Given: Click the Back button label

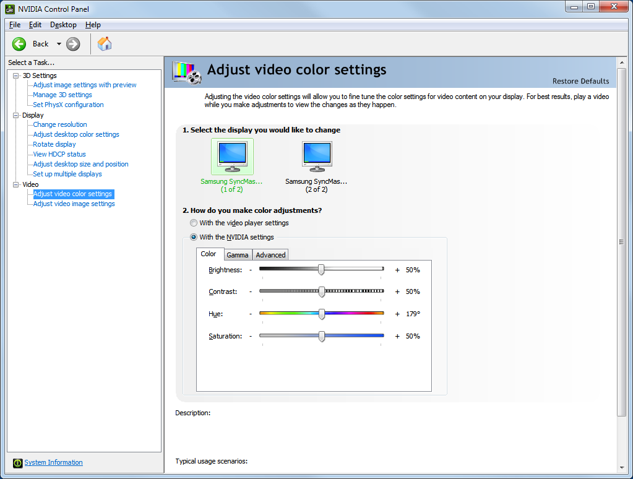Looking at the screenshot, I should coord(40,44).
